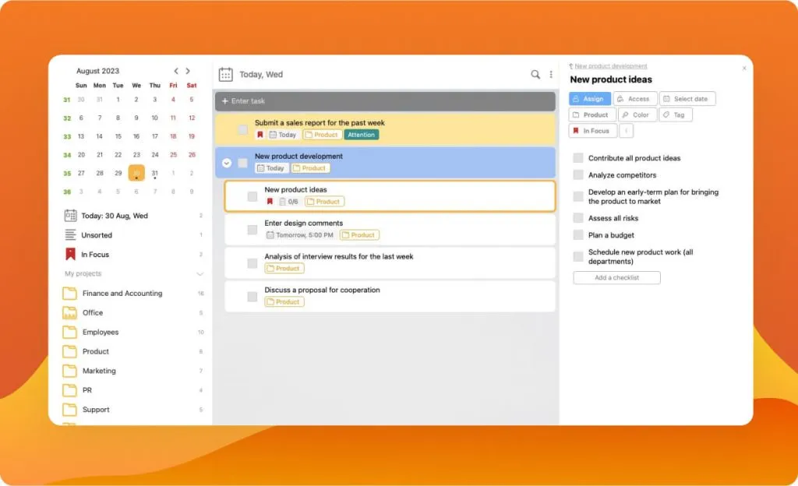Collapse the My projects section
The width and height of the screenshot is (798, 486).
pos(200,273)
